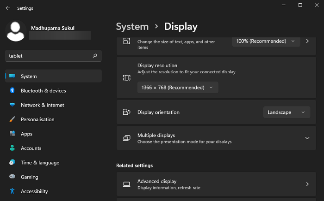Click the 'Display orientation' label
The width and height of the screenshot is (324, 201).
[x=158, y=112]
